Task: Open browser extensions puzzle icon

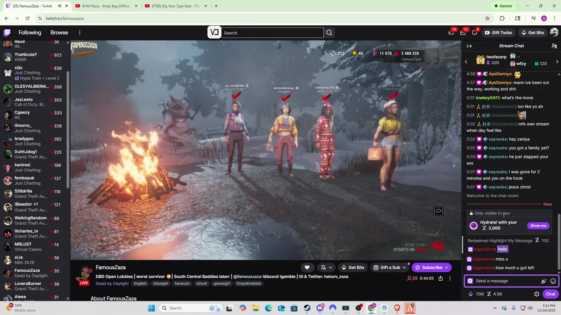Action: (x=502, y=18)
